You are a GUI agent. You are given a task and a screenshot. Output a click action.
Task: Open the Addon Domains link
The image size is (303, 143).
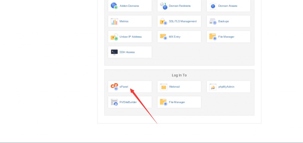pos(129,6)
